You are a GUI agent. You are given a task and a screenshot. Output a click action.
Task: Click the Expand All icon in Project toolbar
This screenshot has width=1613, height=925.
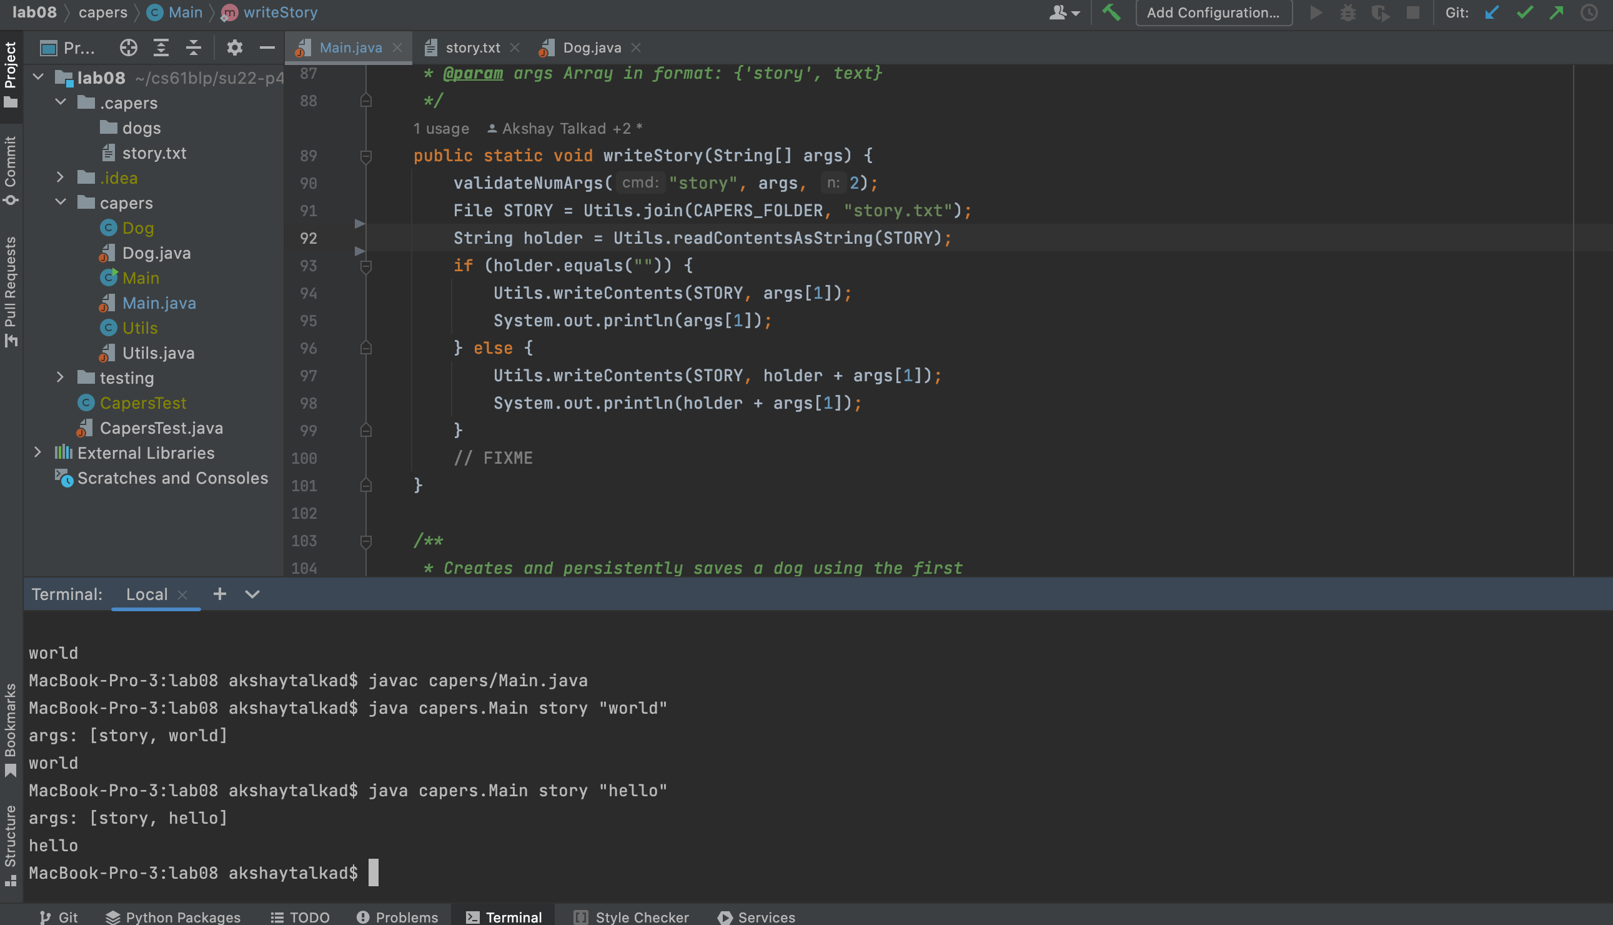tap(161, 47)
